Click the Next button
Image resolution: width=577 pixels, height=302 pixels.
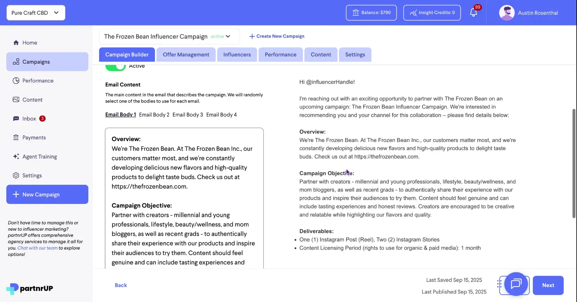tap(548, 285)
